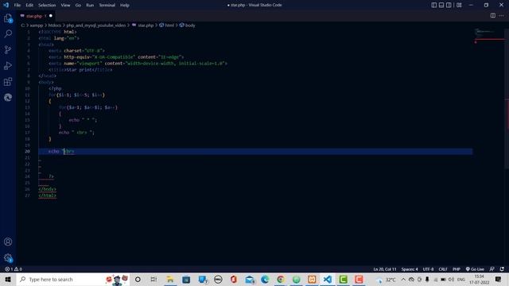Click Visual Studio Code taskbar icon

pos(328,279)
